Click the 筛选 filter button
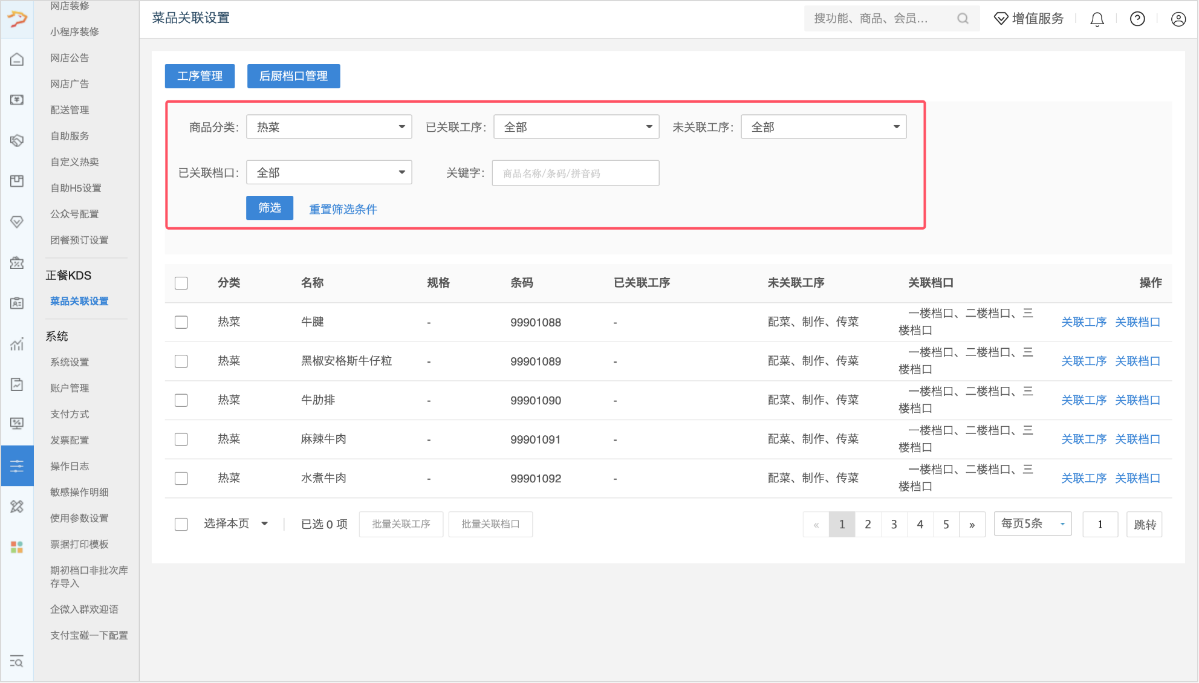Viewport: 1199px width, 683px height. (x=270, y=208)
